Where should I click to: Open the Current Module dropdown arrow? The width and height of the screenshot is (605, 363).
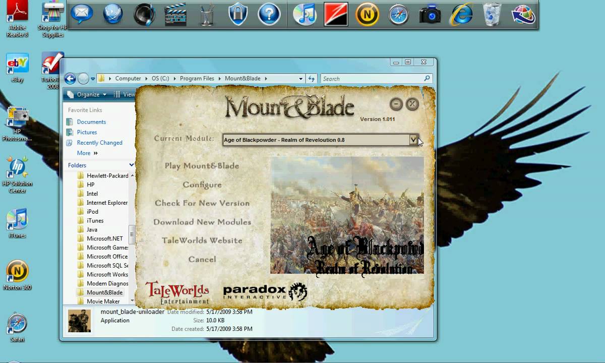coord(413,140)
